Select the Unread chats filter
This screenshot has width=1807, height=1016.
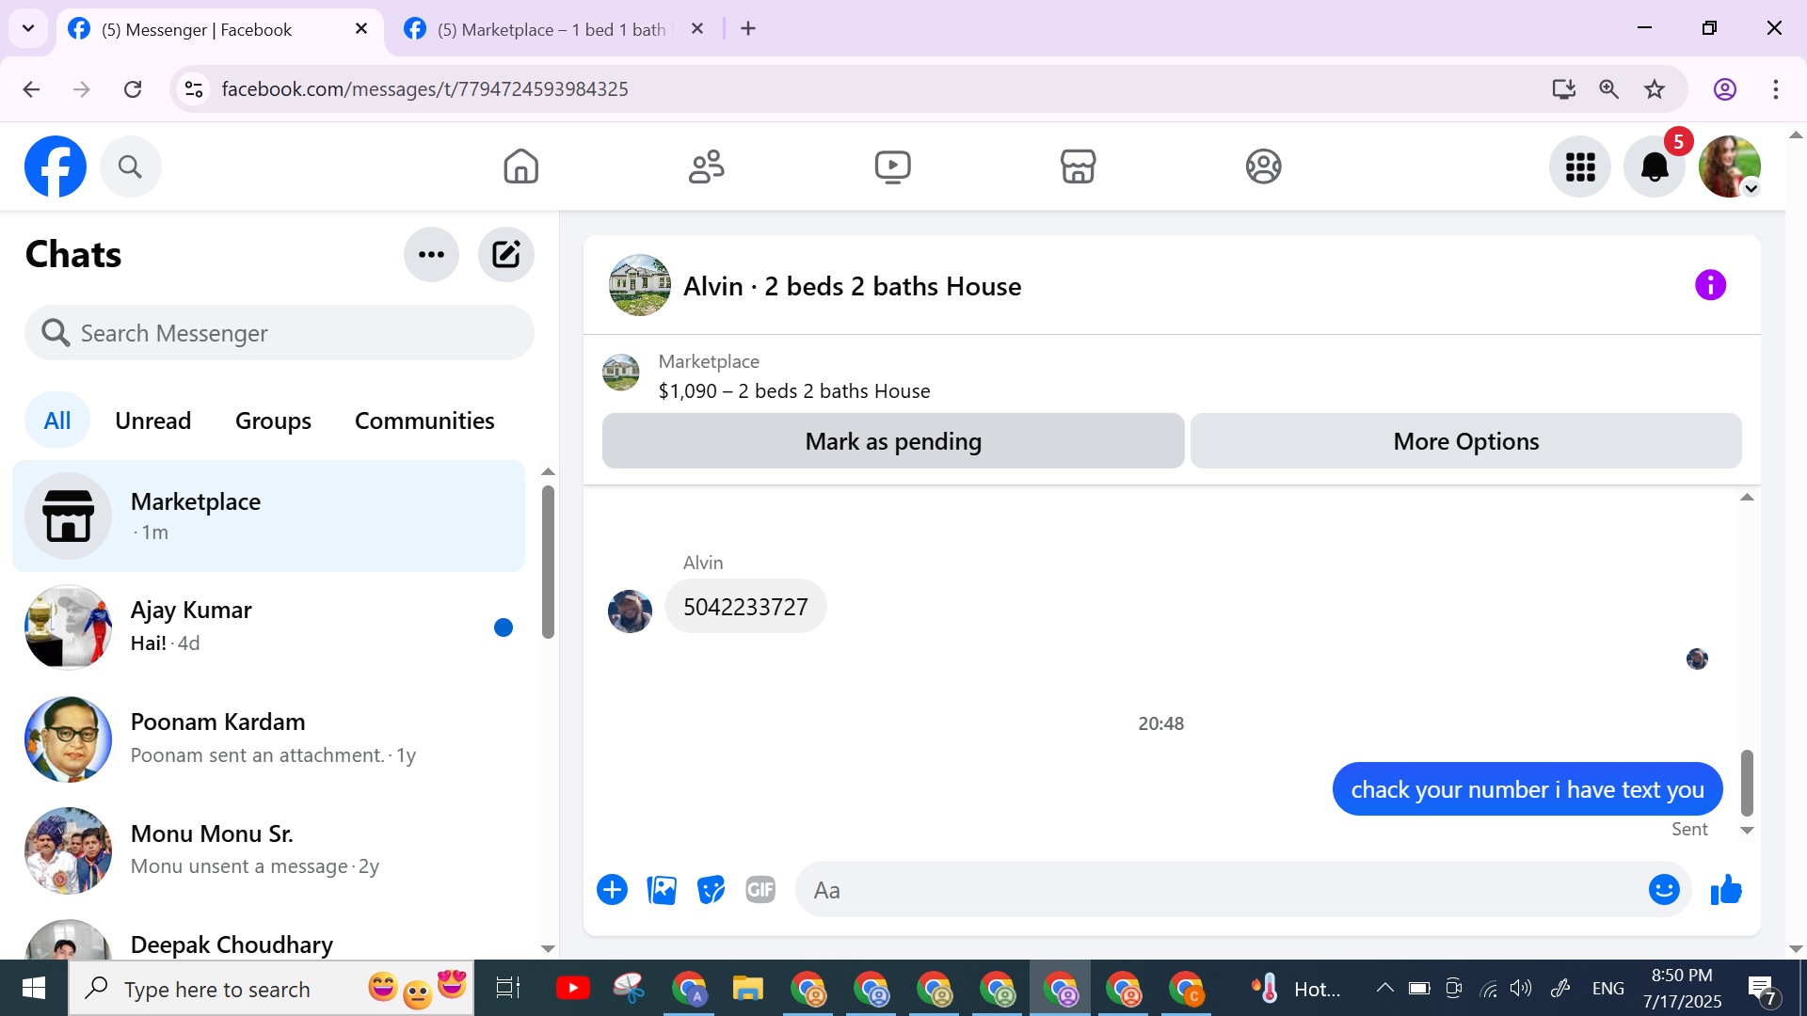click(153, 421)
